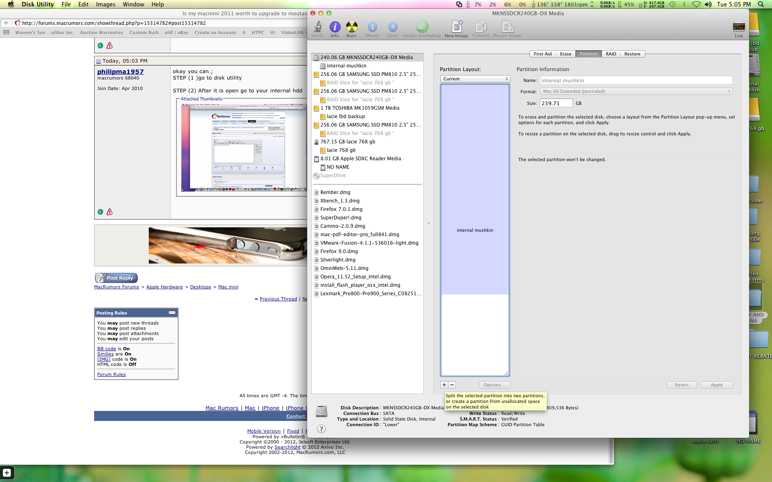The image size is (772, 482).
Task: Select 8.01 GB Apple SDXC Reader Media
Action: [361, 159]
